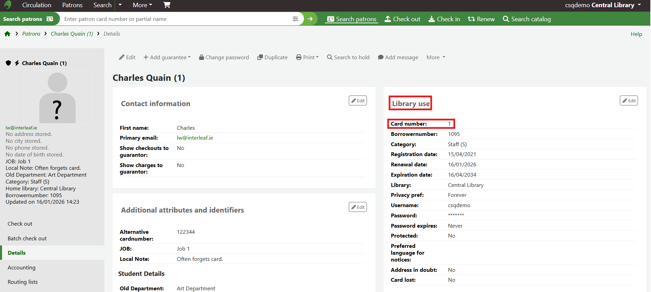Click Search to hold button
Screen dimensions: 651x292
tap(348, 57)
